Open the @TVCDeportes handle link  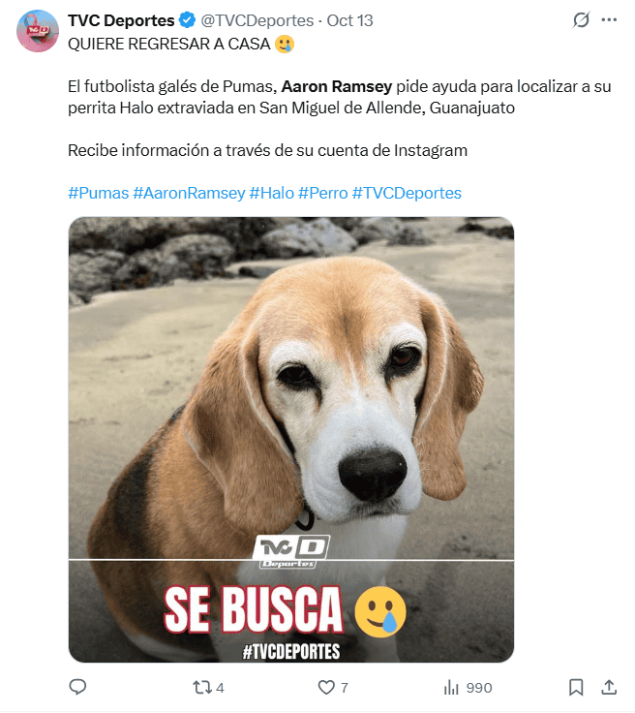click(x=257, y=20)
